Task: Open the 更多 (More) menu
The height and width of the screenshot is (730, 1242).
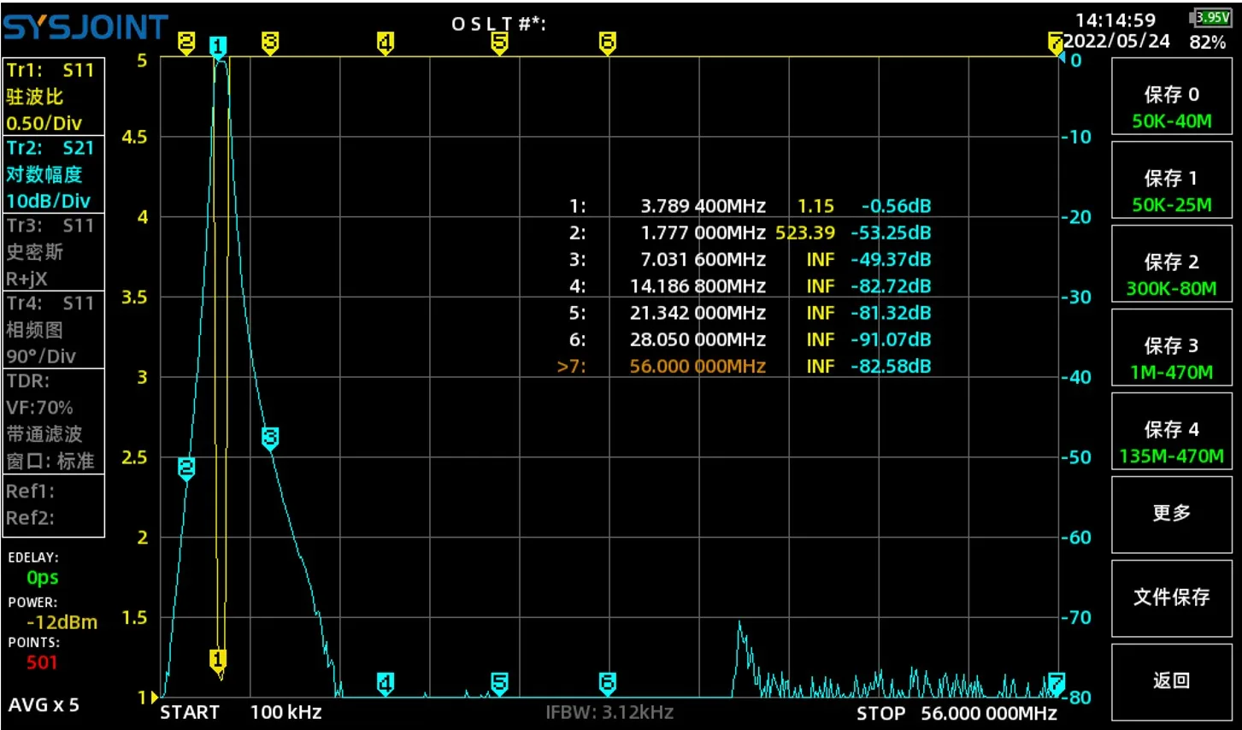Action: tap(1171, 513)
